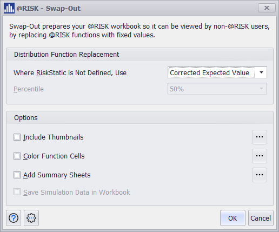Click the Where RiskStatic is Not Defined label
The image size is (279, 232).
[x=70, y=73]
